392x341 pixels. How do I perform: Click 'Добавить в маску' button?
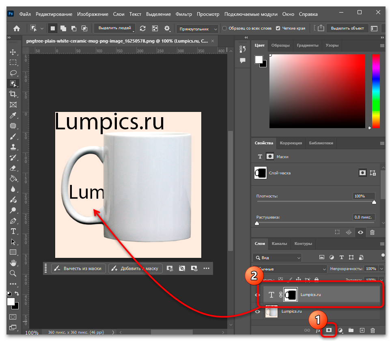click(136, 268)
